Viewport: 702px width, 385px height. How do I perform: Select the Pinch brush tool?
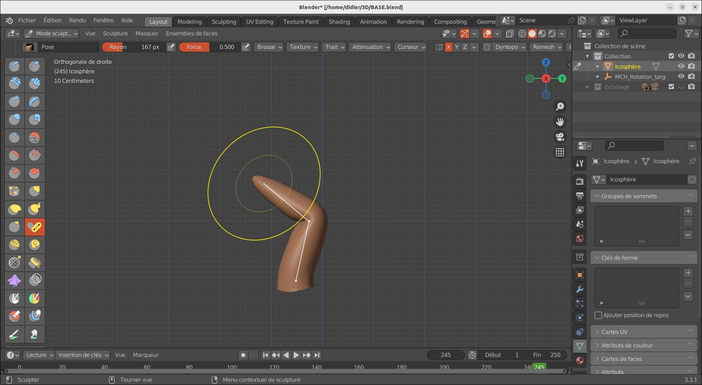(x=15, y=191)
